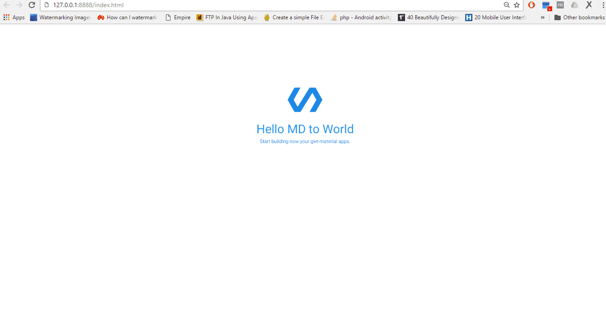Expand the hidden bookmarks overflow chevron
This screenshot has height=309, width=606.
tap(543, 17)
